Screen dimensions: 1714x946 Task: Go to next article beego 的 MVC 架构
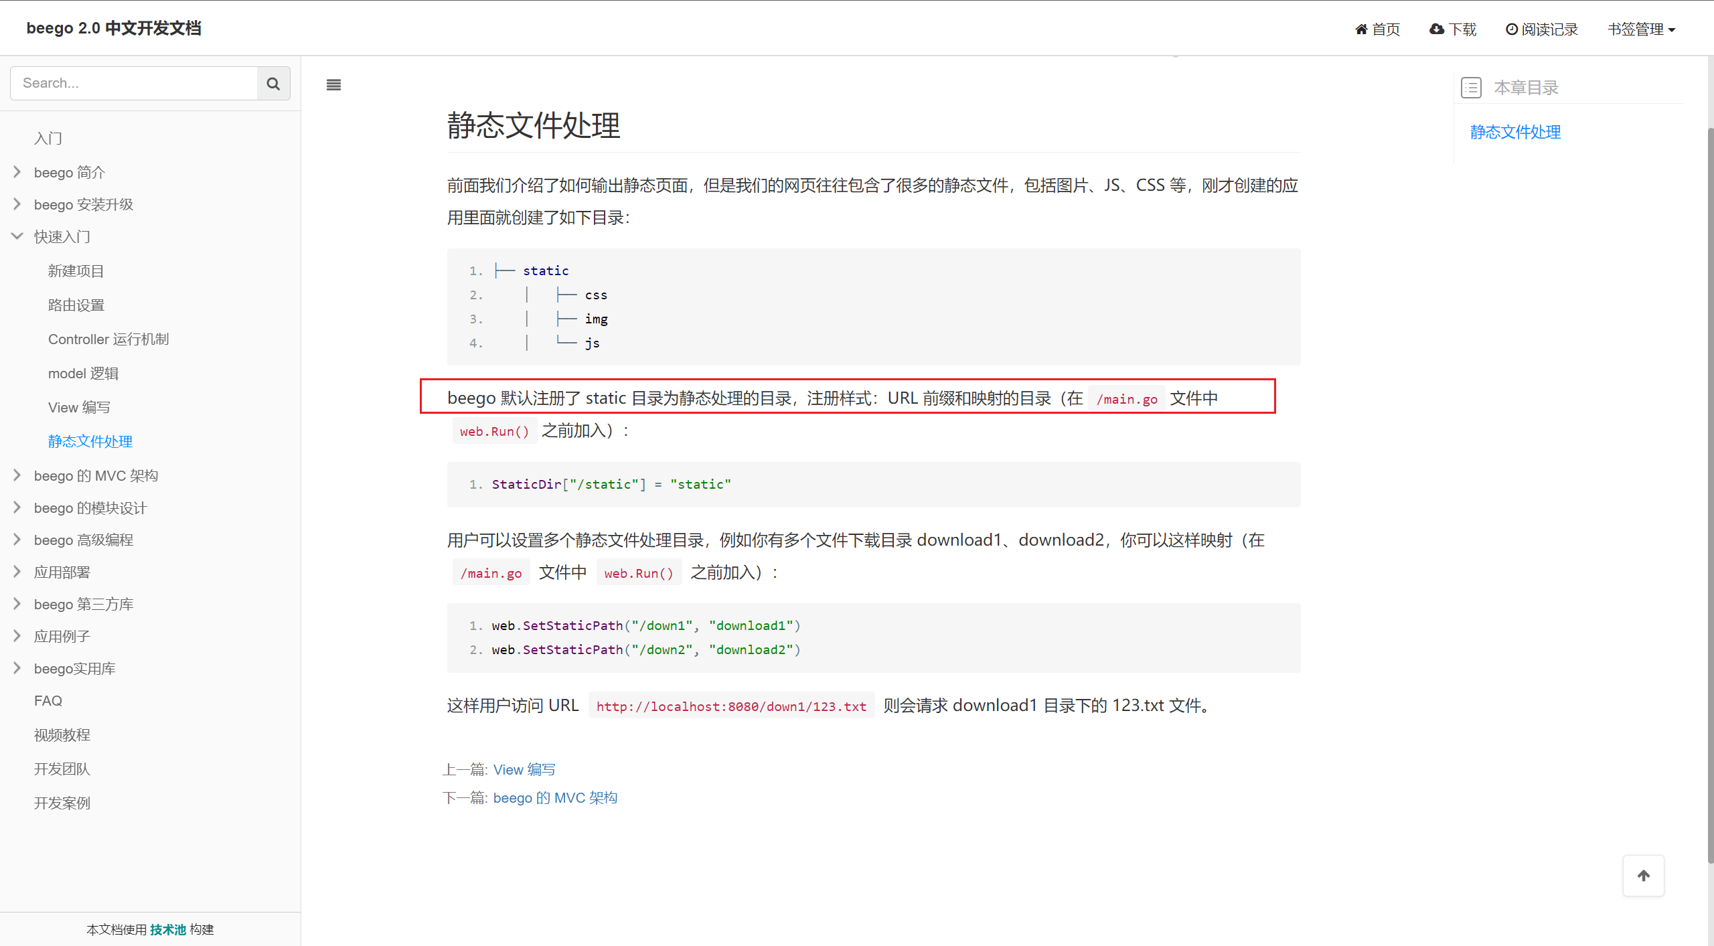pos(555,798)
